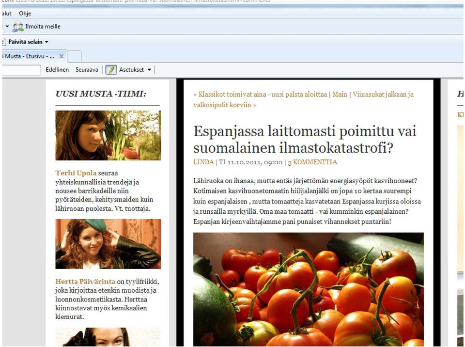465x347 pixels.
Task: Click the Ilmoita meille people icon
Action: (x=18, y=27)
